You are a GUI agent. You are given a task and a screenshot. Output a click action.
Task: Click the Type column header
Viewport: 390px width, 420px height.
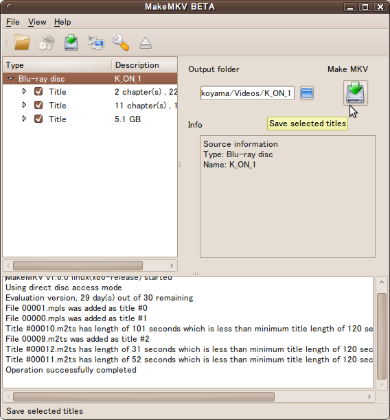click(58, 65)
